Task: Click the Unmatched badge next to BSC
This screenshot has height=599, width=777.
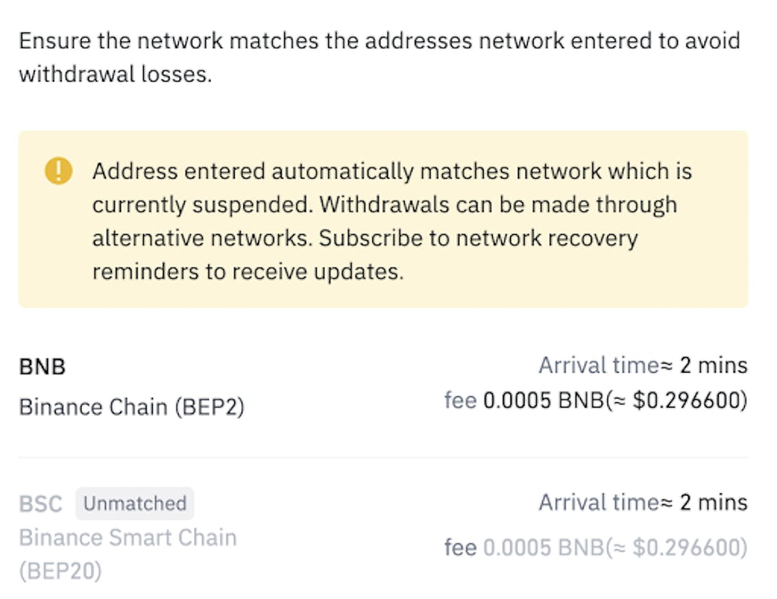Action: pyautogui.click(x=135, y=503)
